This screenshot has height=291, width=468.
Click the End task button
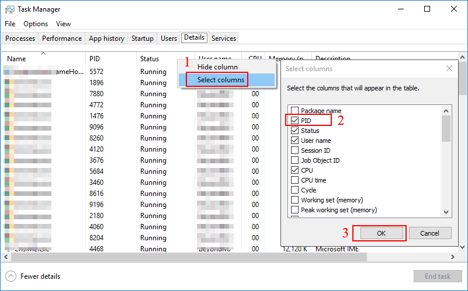point(438,276)
